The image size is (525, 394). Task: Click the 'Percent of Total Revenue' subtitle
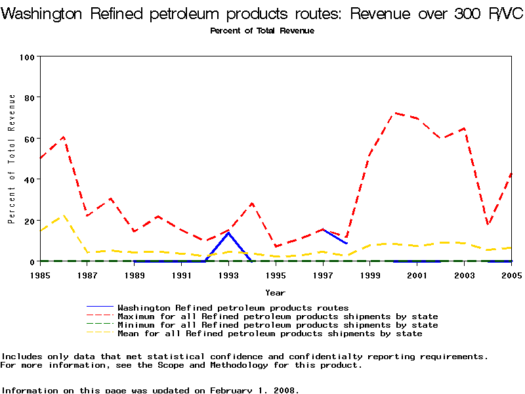click(262, 31)
